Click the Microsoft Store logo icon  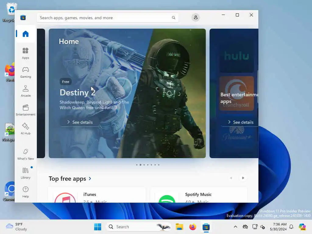pyautogui.click(x=23, y=17)
